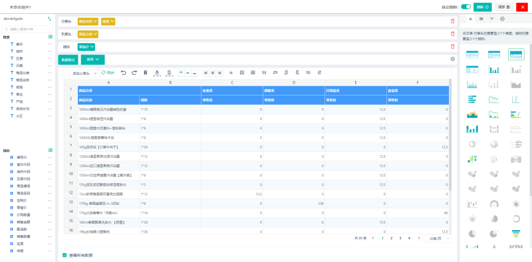The height and width of the screenshot is (262, 532).
Task: Select the horizontal bar chart type
Action: pos(472,99)
